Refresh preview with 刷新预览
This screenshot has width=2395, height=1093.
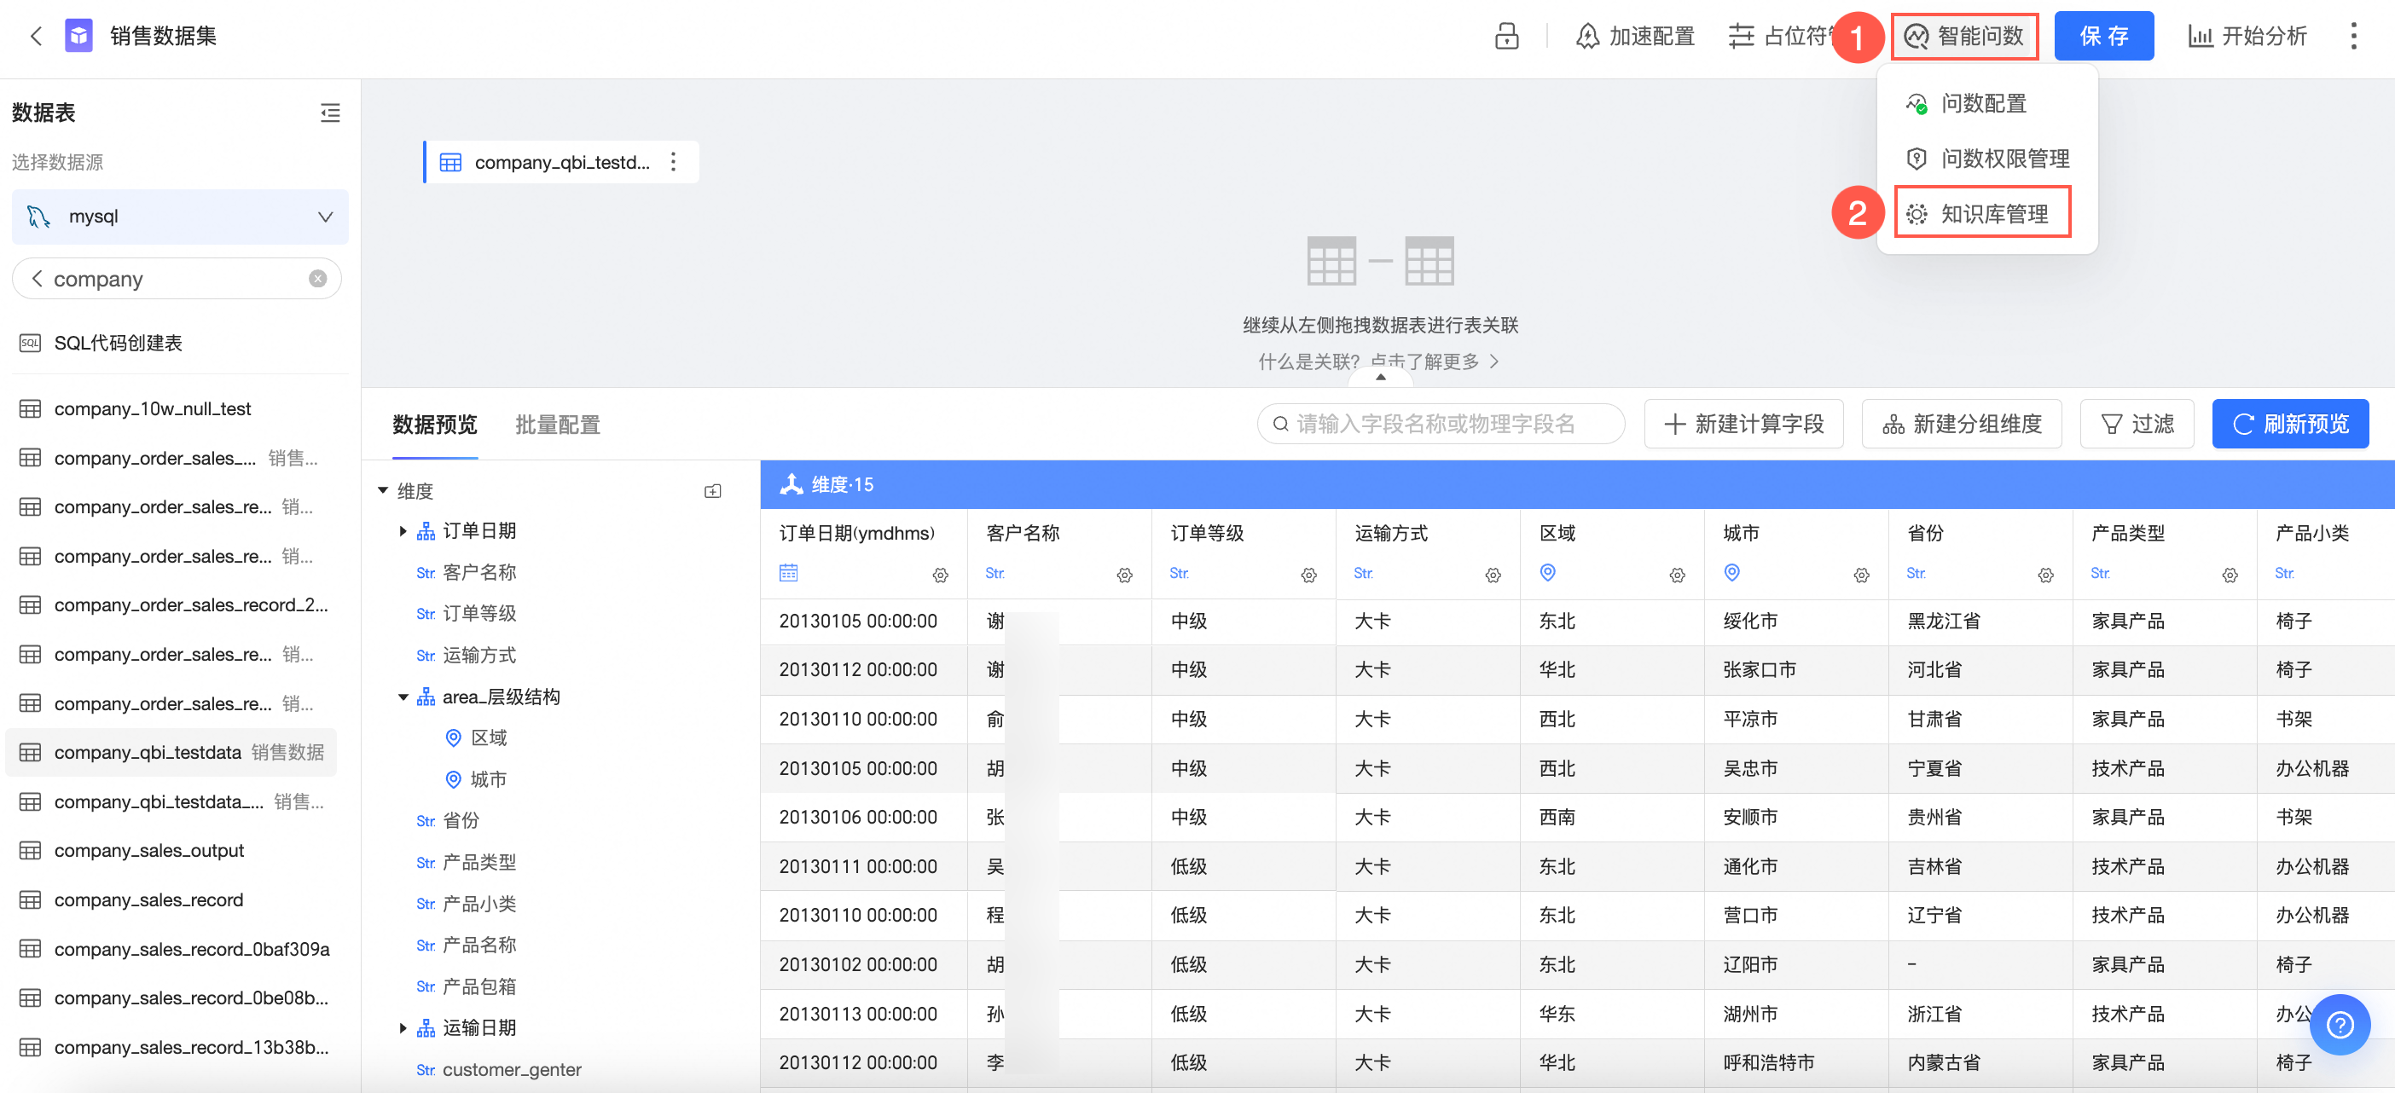point(2290,424)
